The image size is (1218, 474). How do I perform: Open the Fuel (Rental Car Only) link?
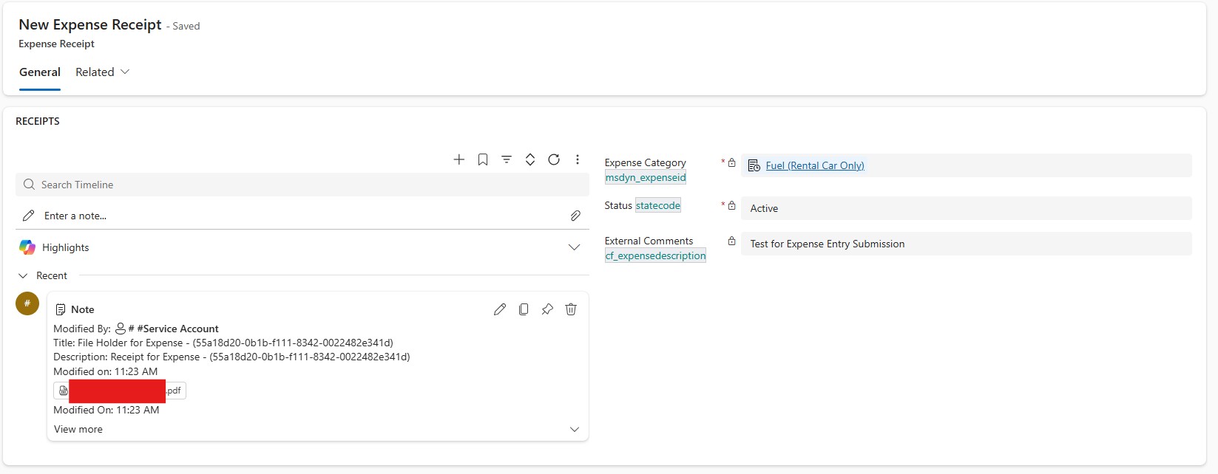[x=815, y=165]
